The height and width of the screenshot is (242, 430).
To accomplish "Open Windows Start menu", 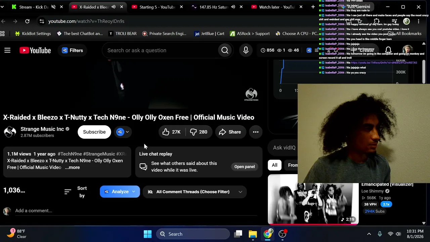I will click(147, 234).
